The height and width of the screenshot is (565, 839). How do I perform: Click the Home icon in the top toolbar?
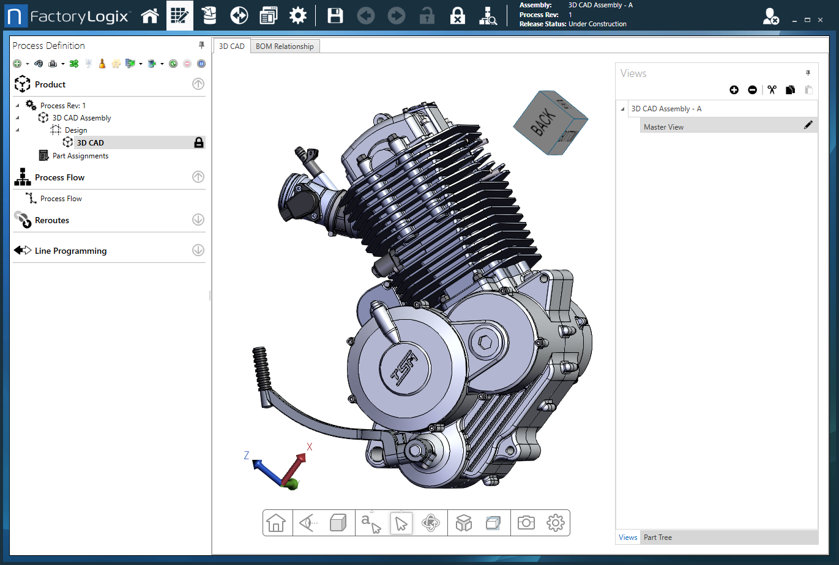click(150, 16)
